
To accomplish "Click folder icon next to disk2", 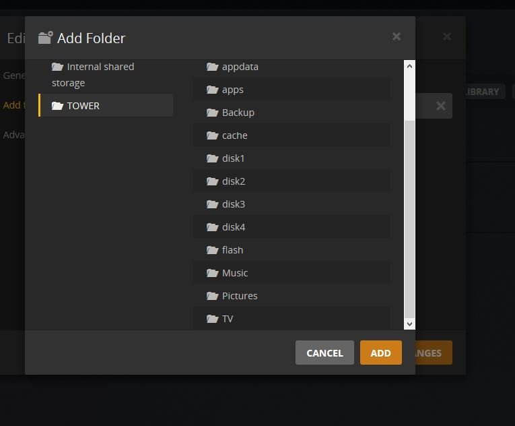I will pos(213,181).
